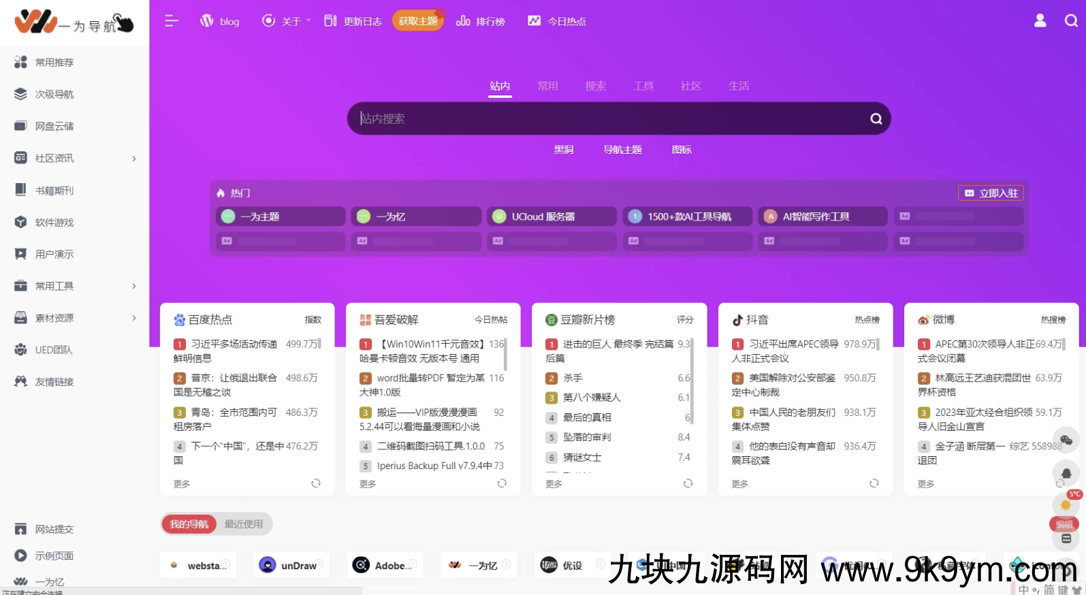This screenshot has height=595, width=1086.
Task: Select the 站内 search tab
Action: coord(500,86)
